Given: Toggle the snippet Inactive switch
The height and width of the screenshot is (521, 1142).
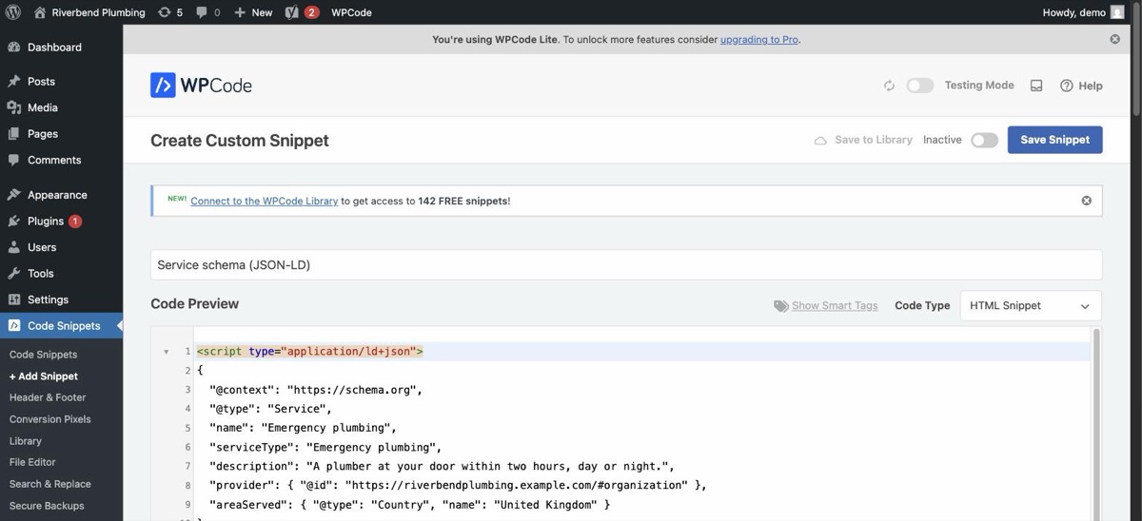Looking at the screenshot, I should [984, 140].
